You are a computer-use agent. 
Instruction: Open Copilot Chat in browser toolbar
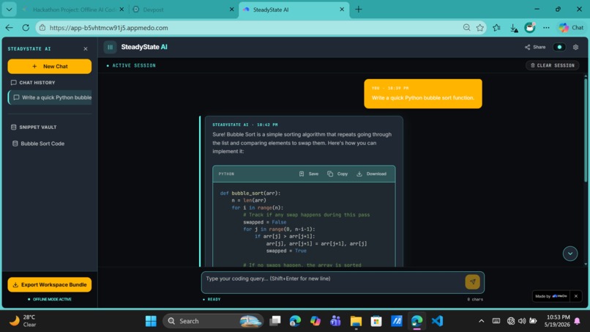[x=571, y=28]
